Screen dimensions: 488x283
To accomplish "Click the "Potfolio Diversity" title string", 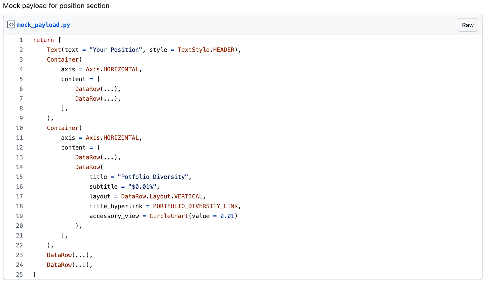I will (x=153, y=177).
